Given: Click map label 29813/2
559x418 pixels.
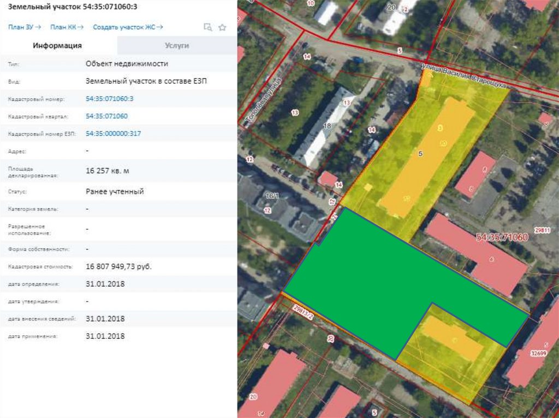Looking at the screenshot, I should (x=303, y=312).
